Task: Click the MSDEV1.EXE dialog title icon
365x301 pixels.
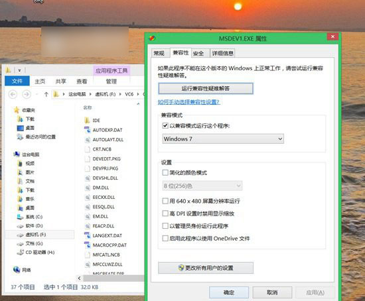Action: pyautogui.click(x=152, y=38)
